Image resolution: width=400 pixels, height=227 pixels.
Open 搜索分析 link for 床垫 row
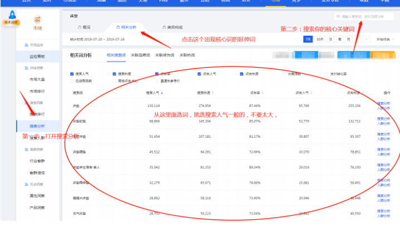[x=384, y=103]
